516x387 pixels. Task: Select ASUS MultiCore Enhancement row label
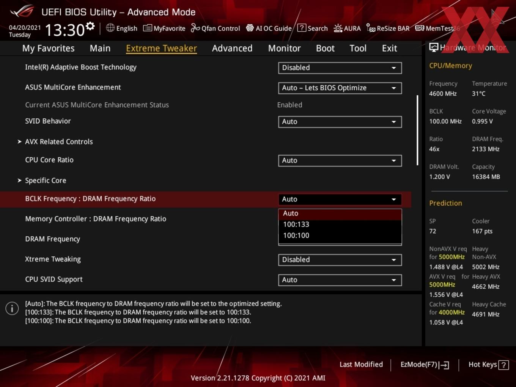73,87
